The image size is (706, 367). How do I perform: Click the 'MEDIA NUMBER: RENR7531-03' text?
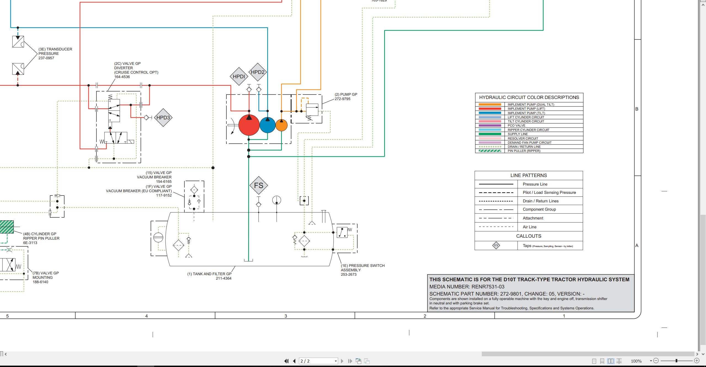pyautogui.click(x=467, y=287)
